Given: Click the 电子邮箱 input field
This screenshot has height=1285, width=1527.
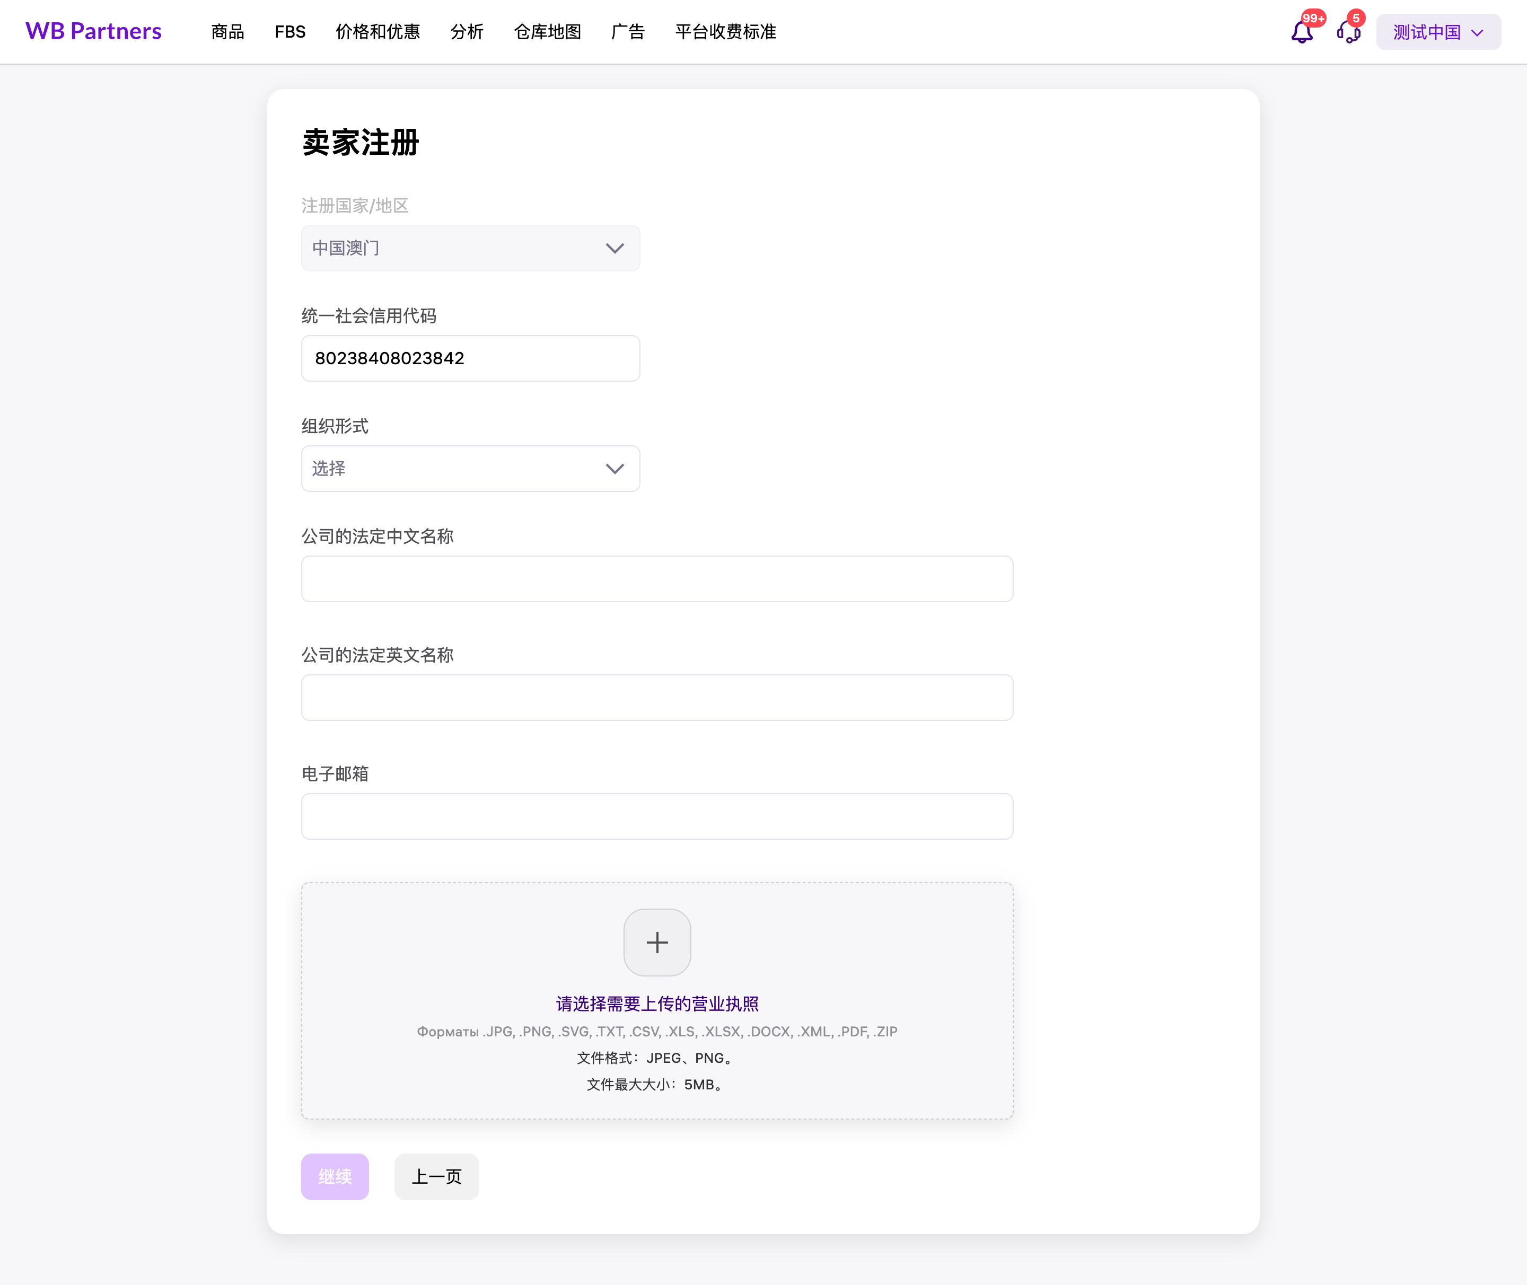Looking at the screenshot, I should coord(657,816).
